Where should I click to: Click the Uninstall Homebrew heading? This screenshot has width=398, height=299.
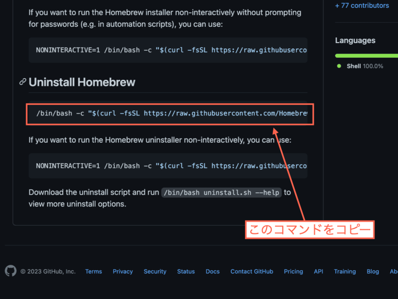pyautogui.click(x=82, y=82)
